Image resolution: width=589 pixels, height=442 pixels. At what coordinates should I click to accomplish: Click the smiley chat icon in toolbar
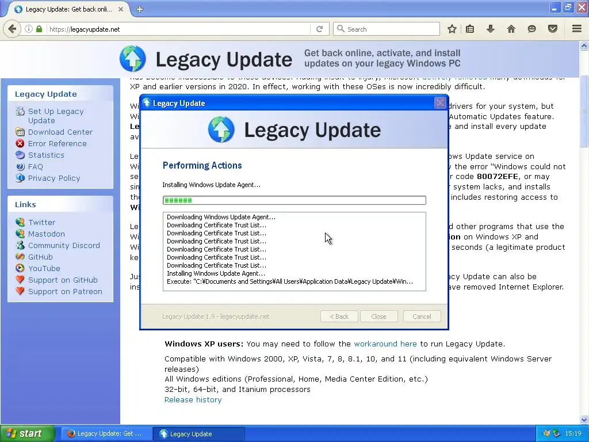[x=531, y=29]
